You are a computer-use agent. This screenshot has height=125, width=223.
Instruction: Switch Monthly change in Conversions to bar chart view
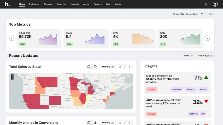coord(95,122)
